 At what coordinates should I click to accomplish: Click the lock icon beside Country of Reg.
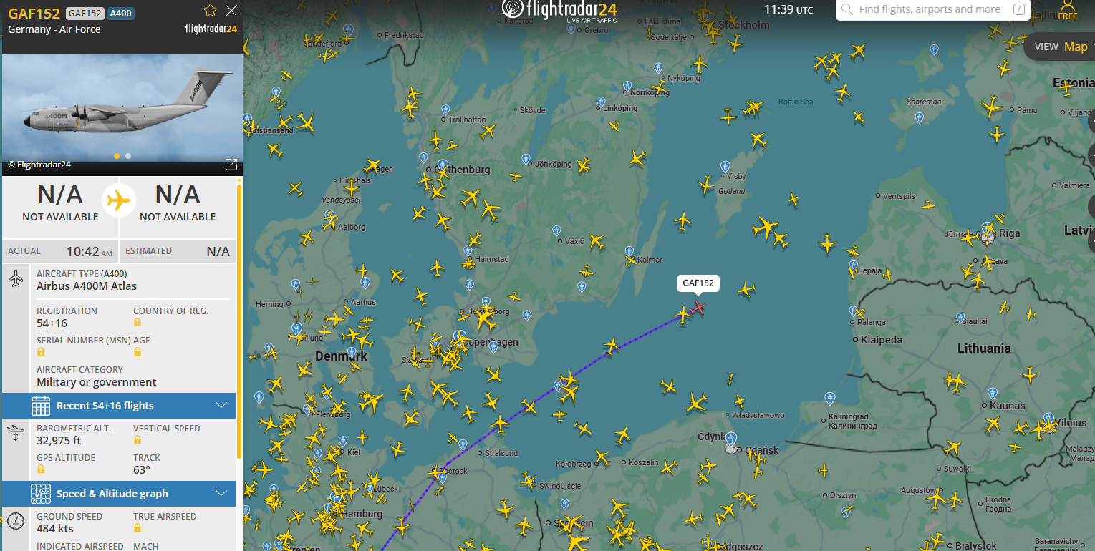pos(138,323)
